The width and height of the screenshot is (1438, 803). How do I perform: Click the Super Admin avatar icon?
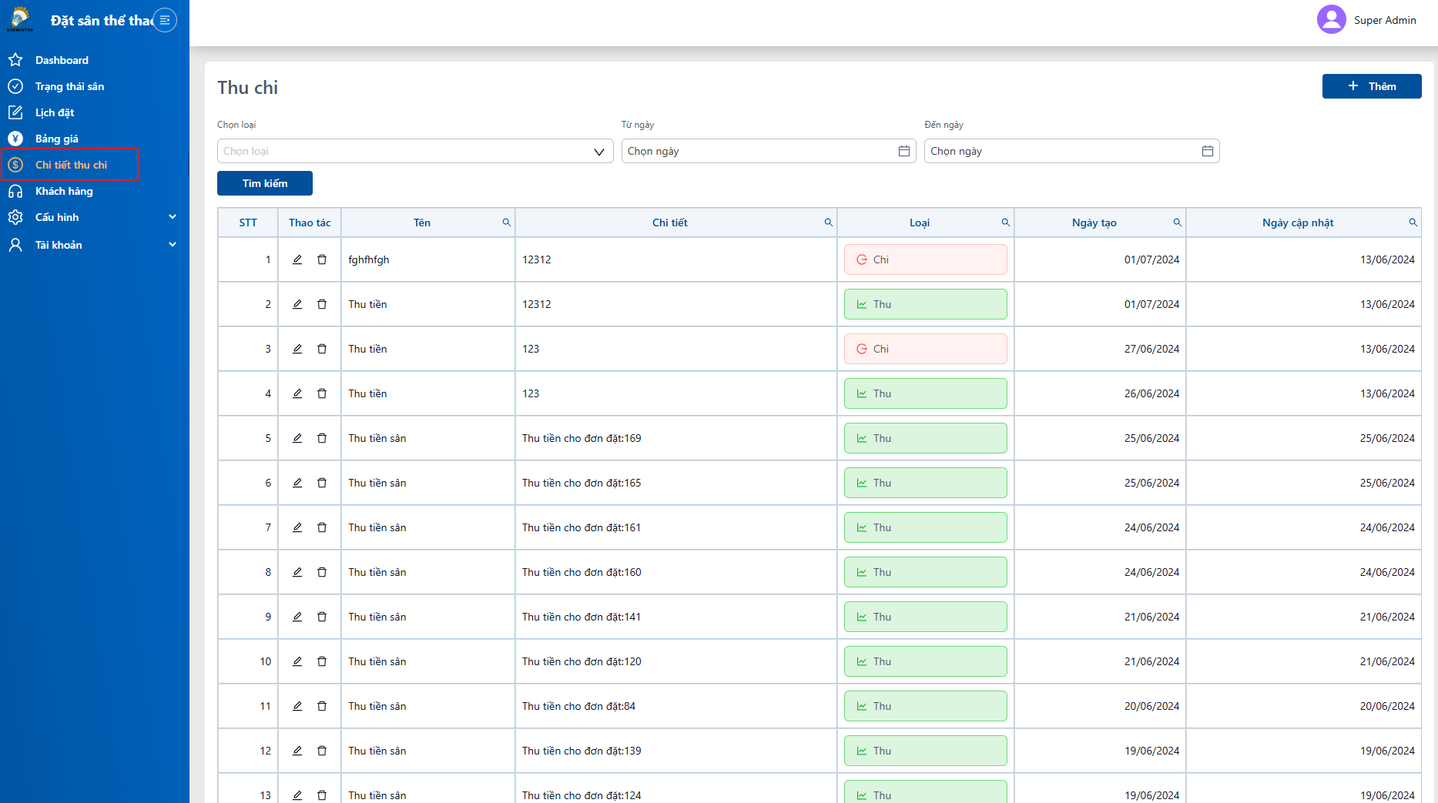click(1331, 20)
